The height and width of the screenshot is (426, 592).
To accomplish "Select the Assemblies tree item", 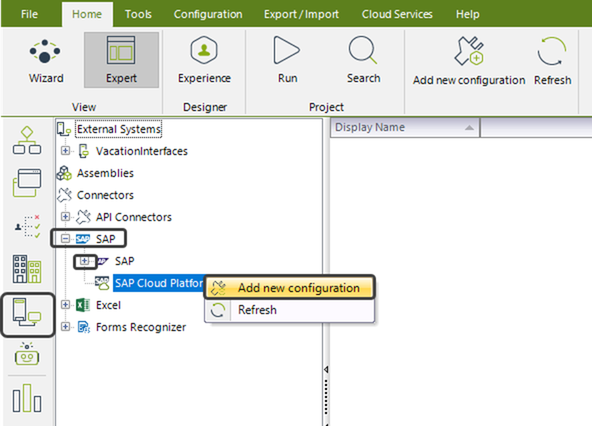I will (x=105, y=173).
